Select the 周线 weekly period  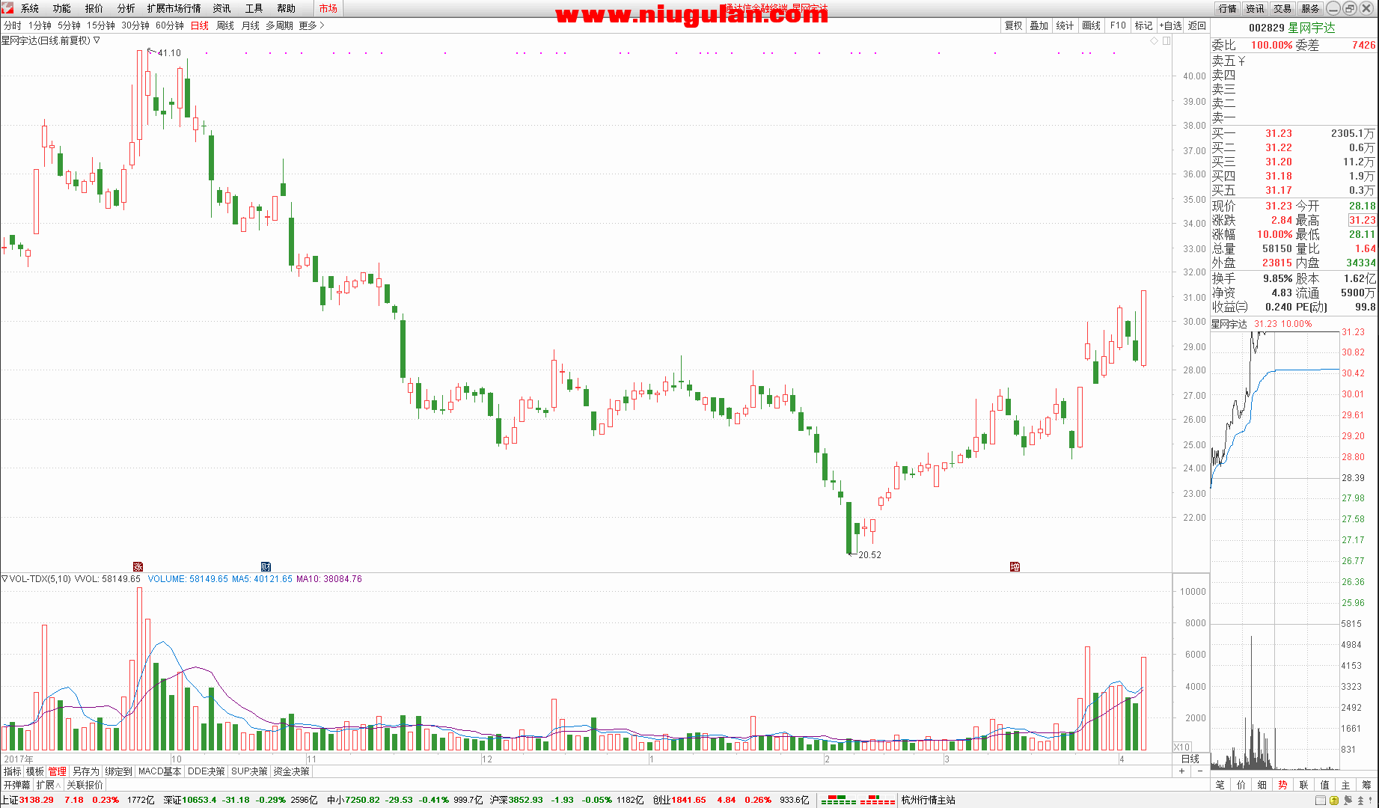(x=225, y=25)
